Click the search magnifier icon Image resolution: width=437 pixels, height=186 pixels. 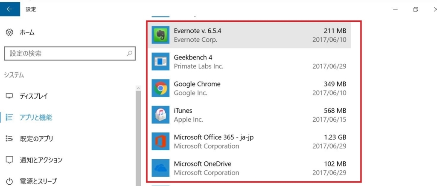(129, 53)
